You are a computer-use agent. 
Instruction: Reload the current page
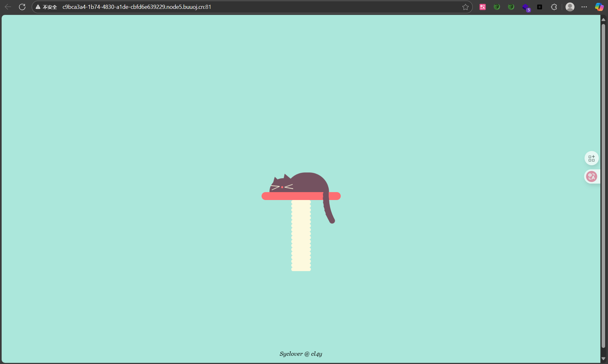point(22,7)
